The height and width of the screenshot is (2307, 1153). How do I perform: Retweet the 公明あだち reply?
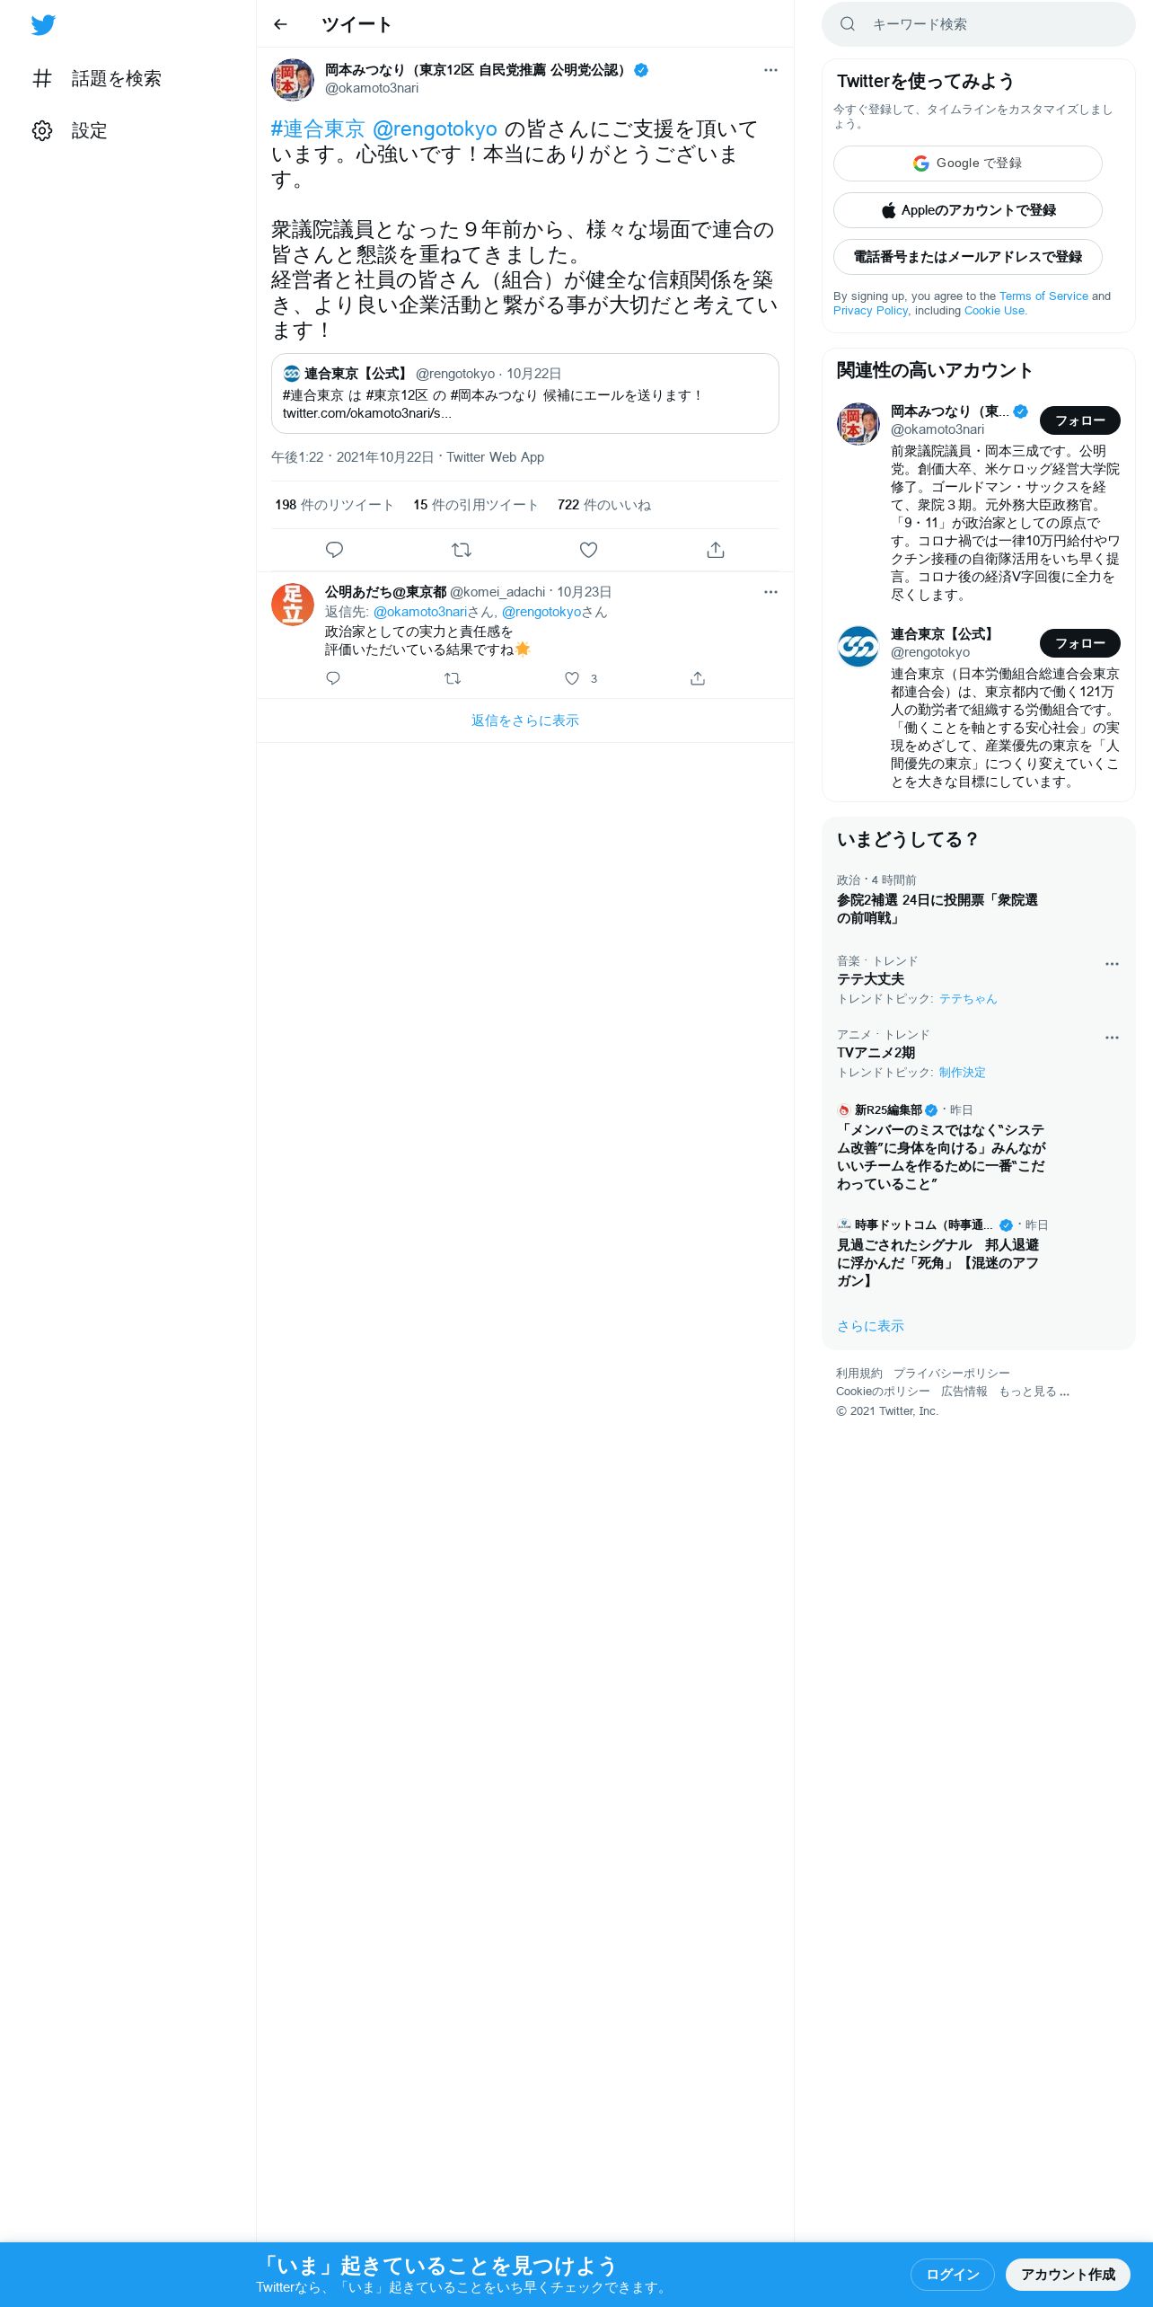(453, 678)
